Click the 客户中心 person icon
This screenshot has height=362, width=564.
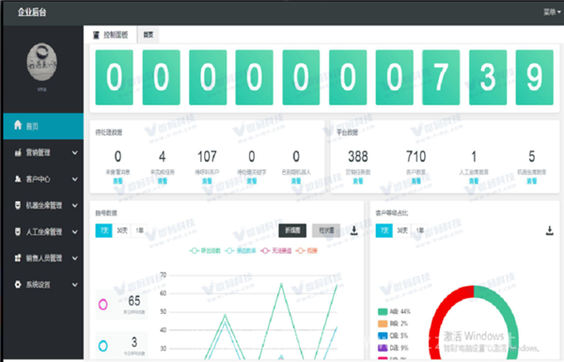18,179
